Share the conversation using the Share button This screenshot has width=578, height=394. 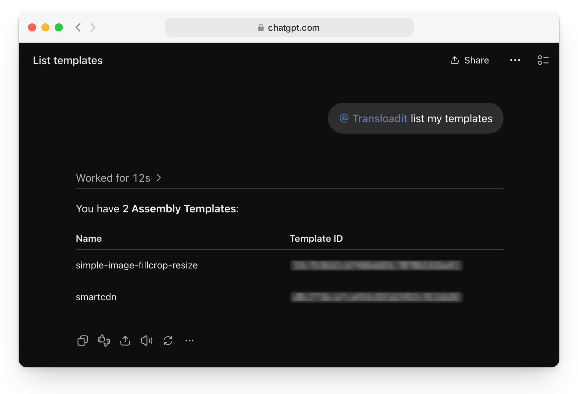(x=470, y=60)
